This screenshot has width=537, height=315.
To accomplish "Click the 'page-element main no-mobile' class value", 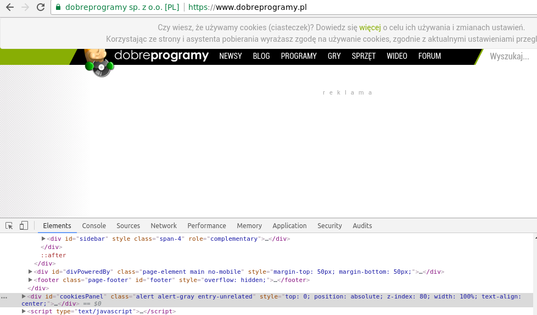I will pyautogui.click(x=192, y=272).
